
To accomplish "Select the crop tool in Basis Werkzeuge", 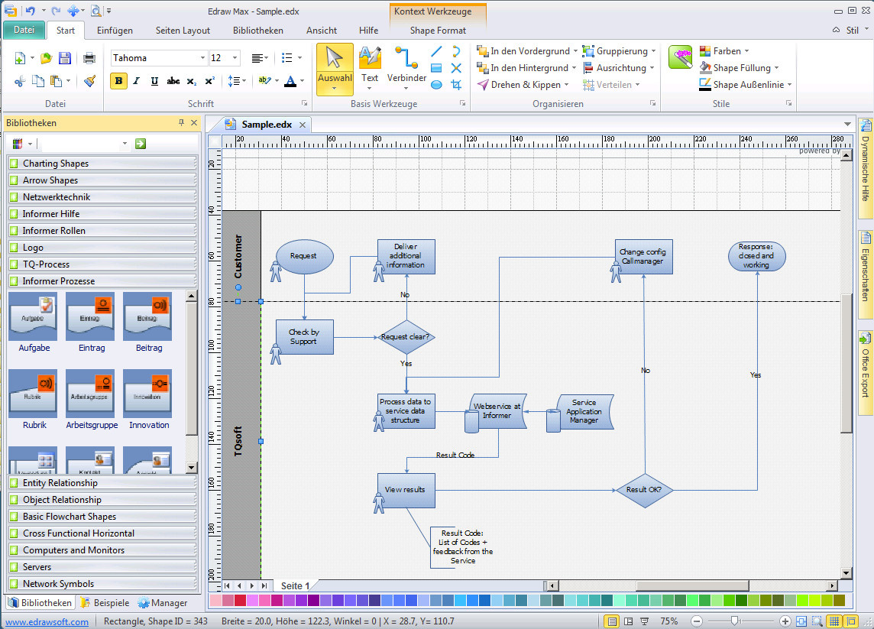I will [456, 85].
